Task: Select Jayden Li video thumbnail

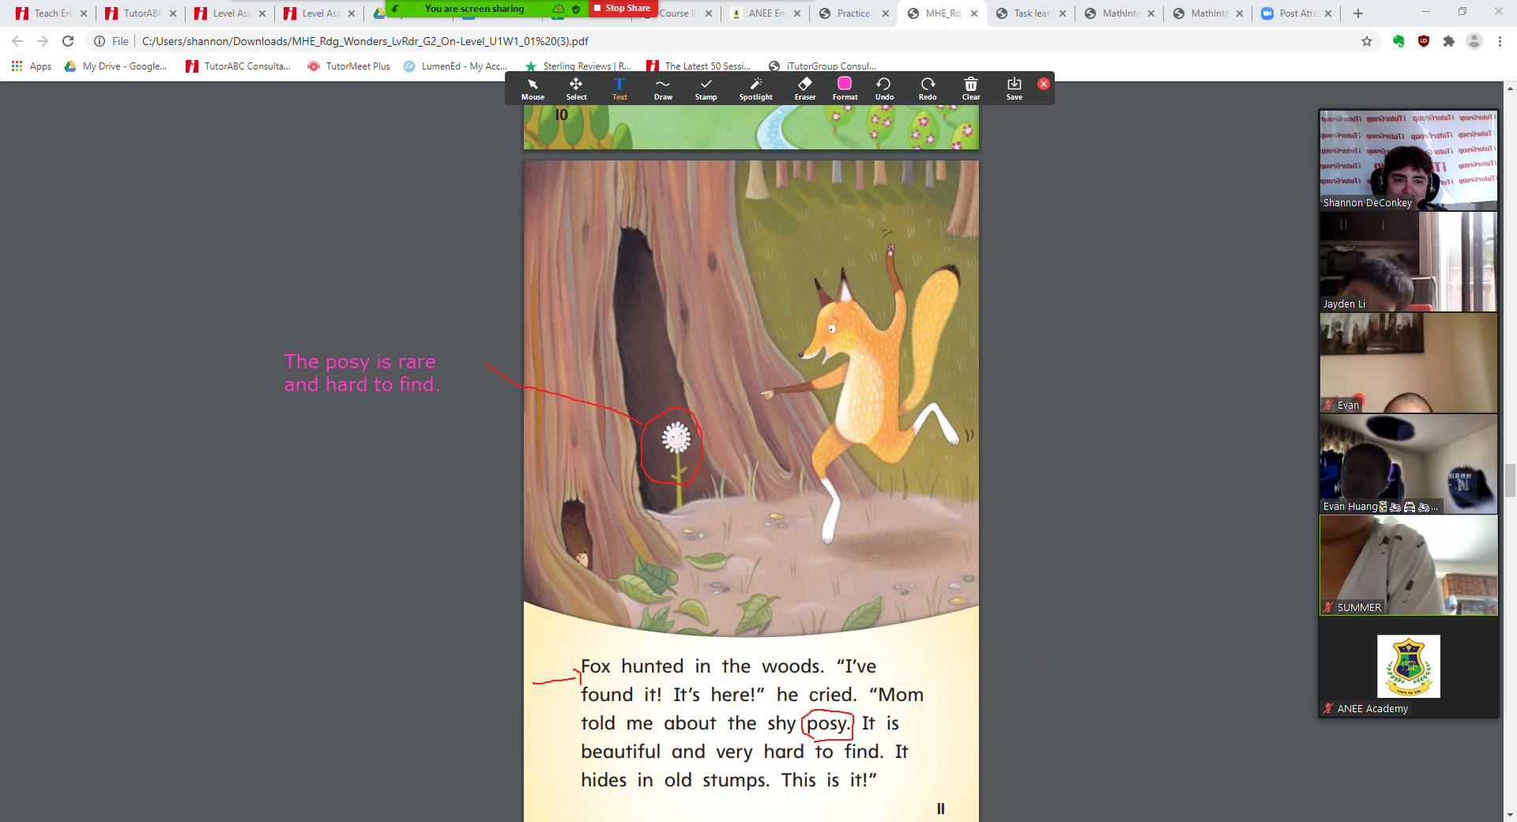Action: 1409,262
